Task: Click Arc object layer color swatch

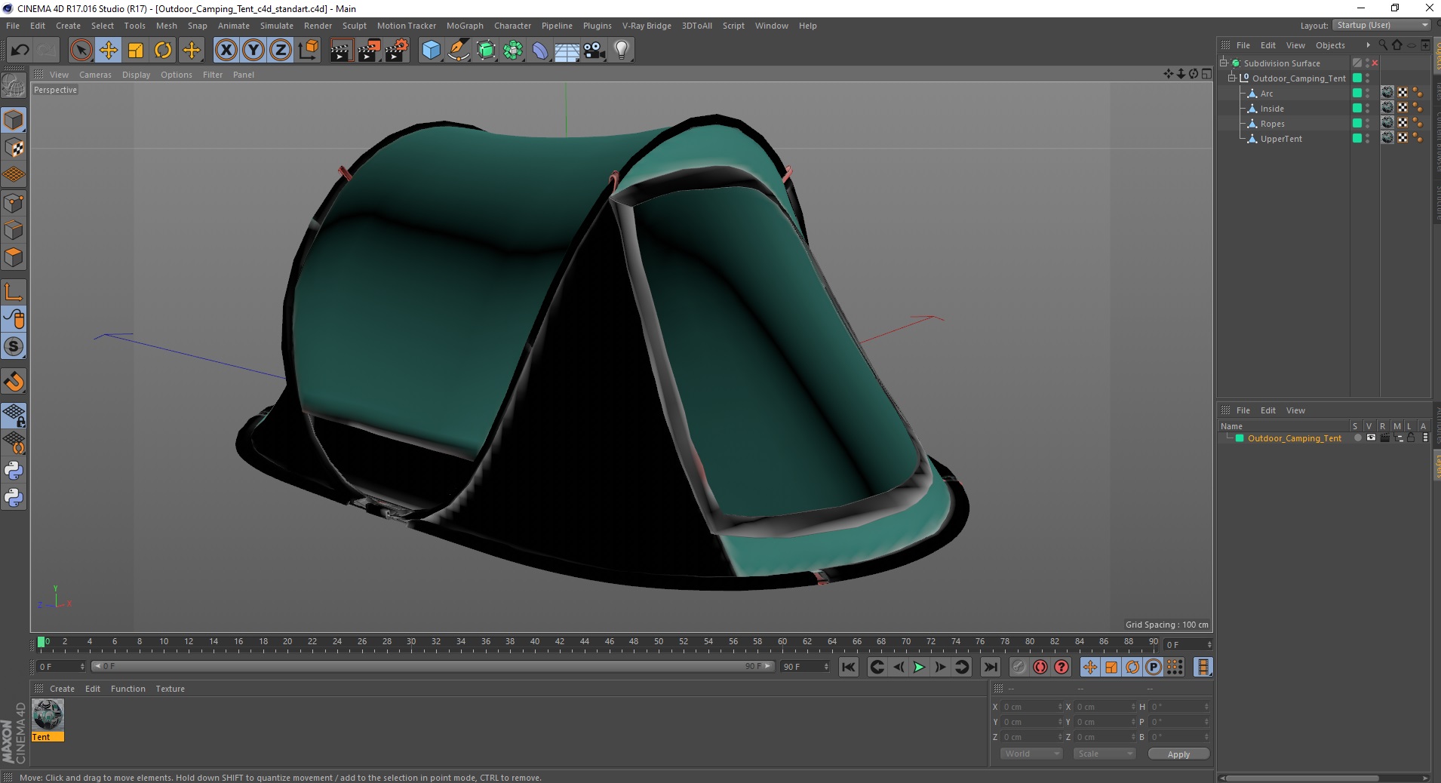Action: point(1357,94)
